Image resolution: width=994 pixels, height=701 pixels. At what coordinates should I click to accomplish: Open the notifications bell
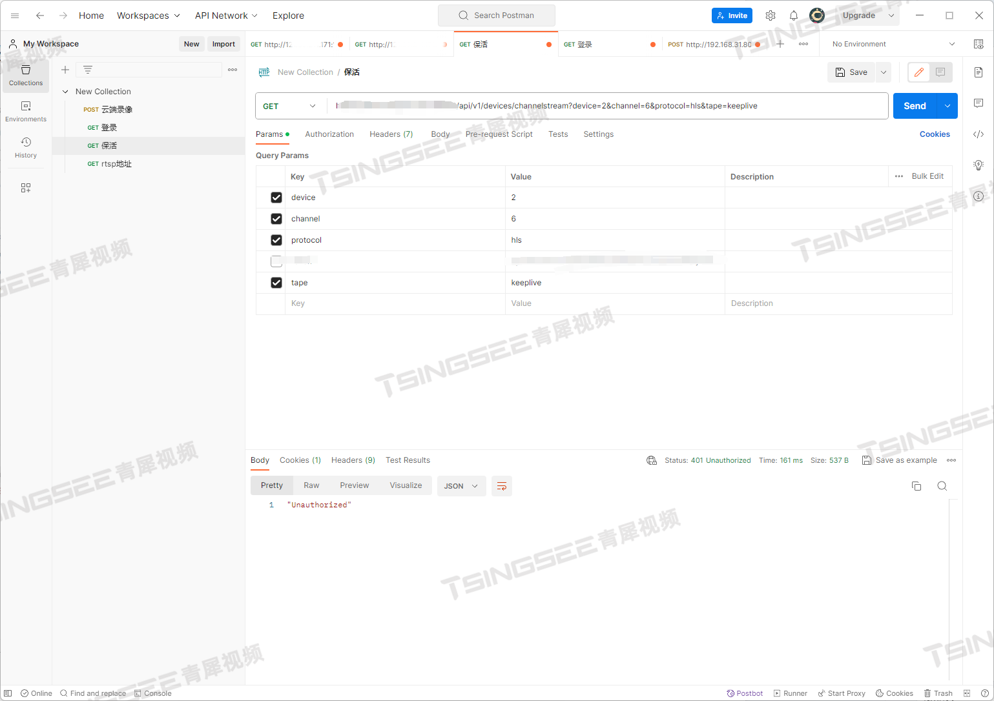[x=794, y=15]
